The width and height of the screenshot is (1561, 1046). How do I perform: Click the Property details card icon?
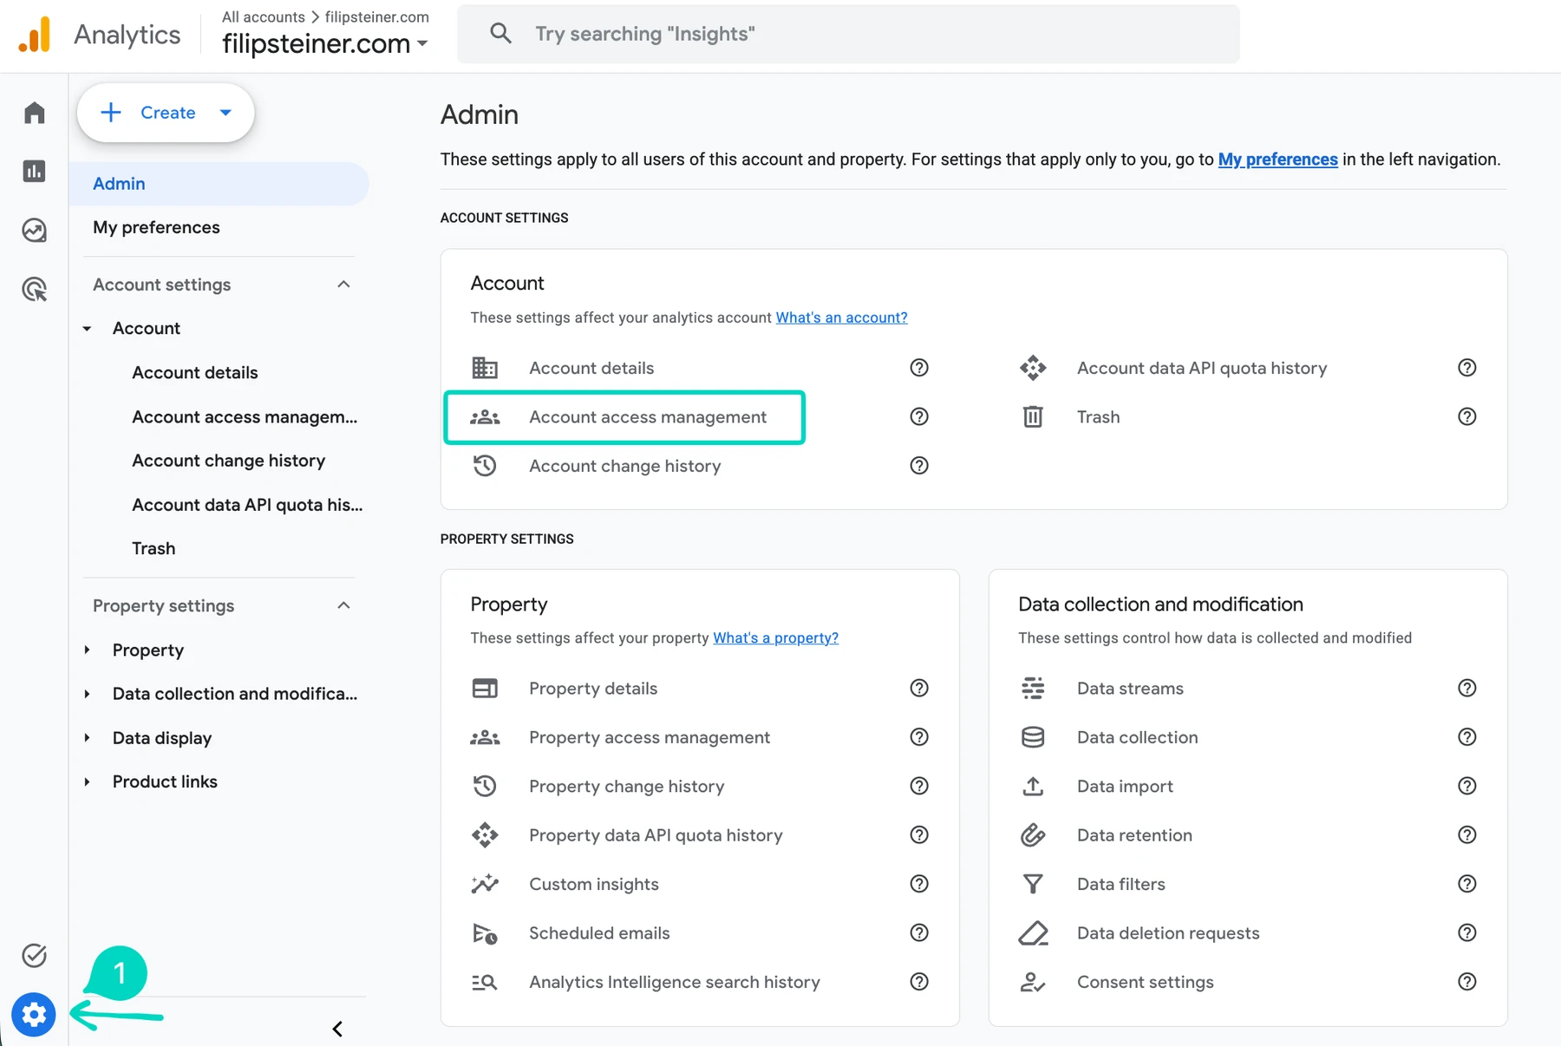[x=485, y=689]
